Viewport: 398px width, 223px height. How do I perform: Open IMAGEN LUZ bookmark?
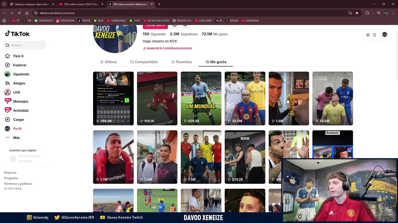pyautogui.click(x=182, y=21)
